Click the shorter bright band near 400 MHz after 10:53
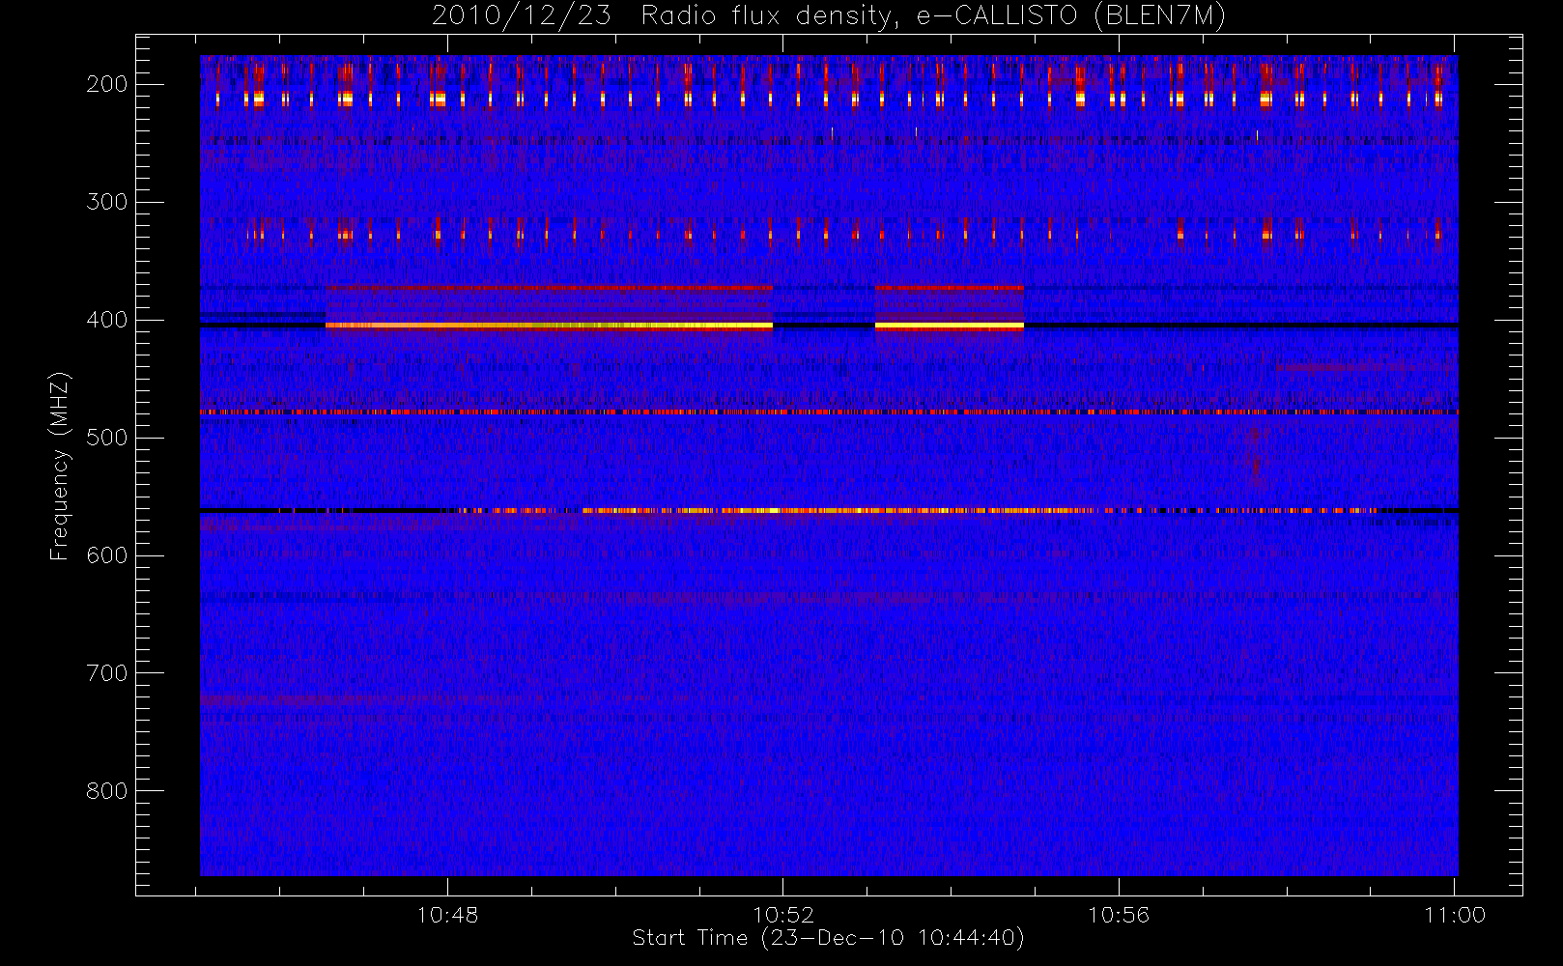This screenshot has width=1563, height=966. (949, 327)
